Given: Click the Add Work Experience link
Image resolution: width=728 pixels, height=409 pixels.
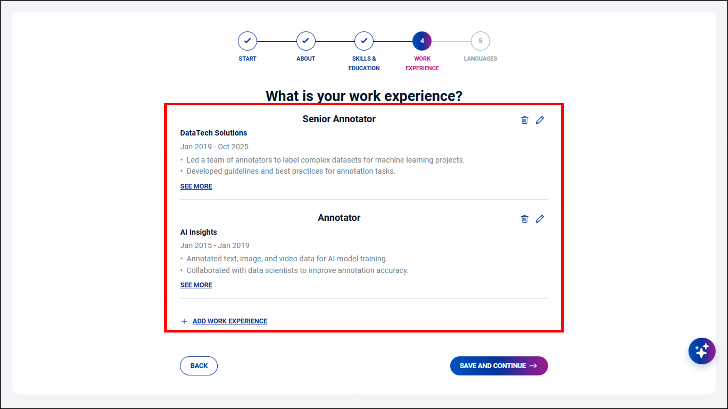Looking at the screenshot, I should tap(230, 321).
